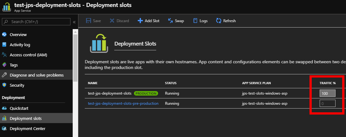Viewport: 346px width, 137px height.
Task: Click the sidebar vertical scrollbar
Action: pos(75,57)
